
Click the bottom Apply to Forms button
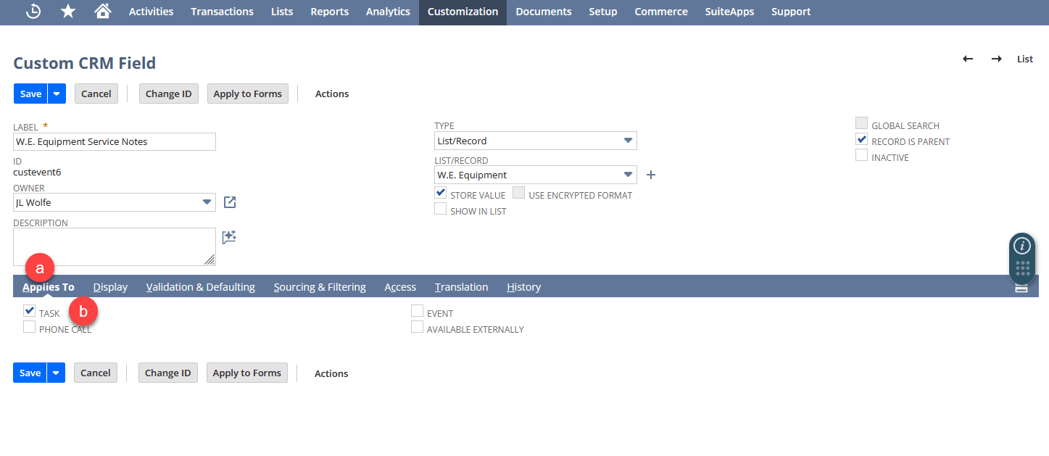click(x=247, y=373)
